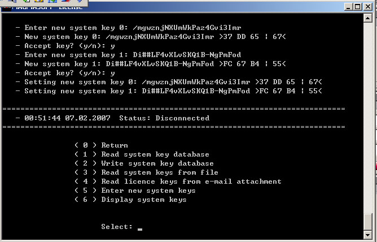This screenshot has height=242, width=377.
Task: Choose Read system key database option
Action: pyautogui.click(x=142, y=154)
